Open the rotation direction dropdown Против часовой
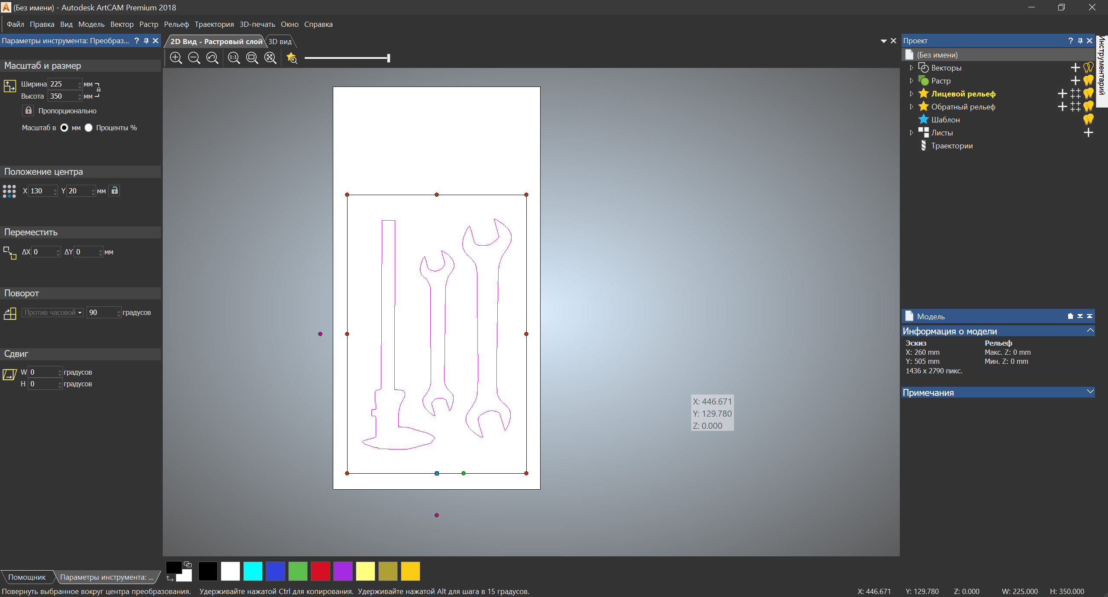The width and height of the screenshot is (1108, 597). [x=52, y=313]
